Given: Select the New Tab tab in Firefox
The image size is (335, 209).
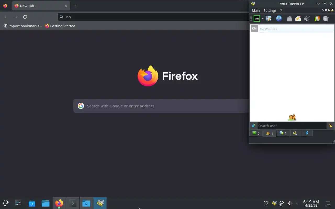Looking at the screenshot, I should (41, 6).
